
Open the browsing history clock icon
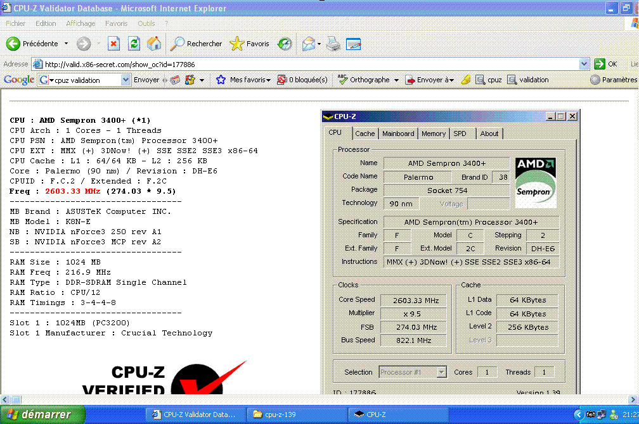285,44
